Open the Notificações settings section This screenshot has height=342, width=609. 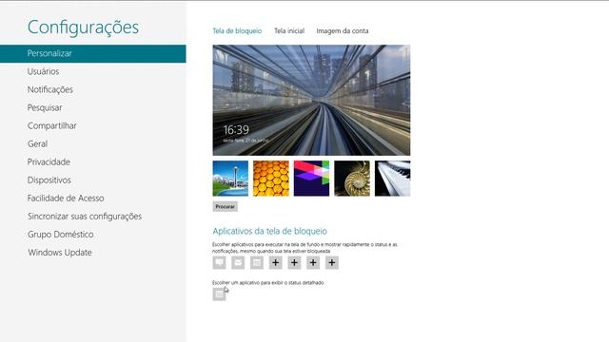pos(50,89)
